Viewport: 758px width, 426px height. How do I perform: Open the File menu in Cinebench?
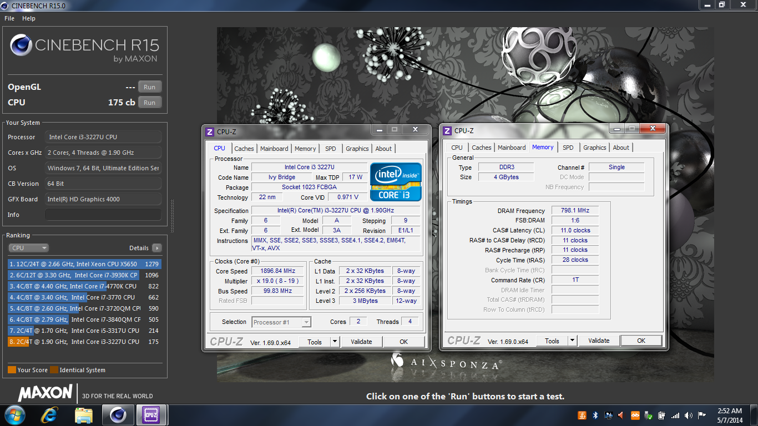point(9,18)
